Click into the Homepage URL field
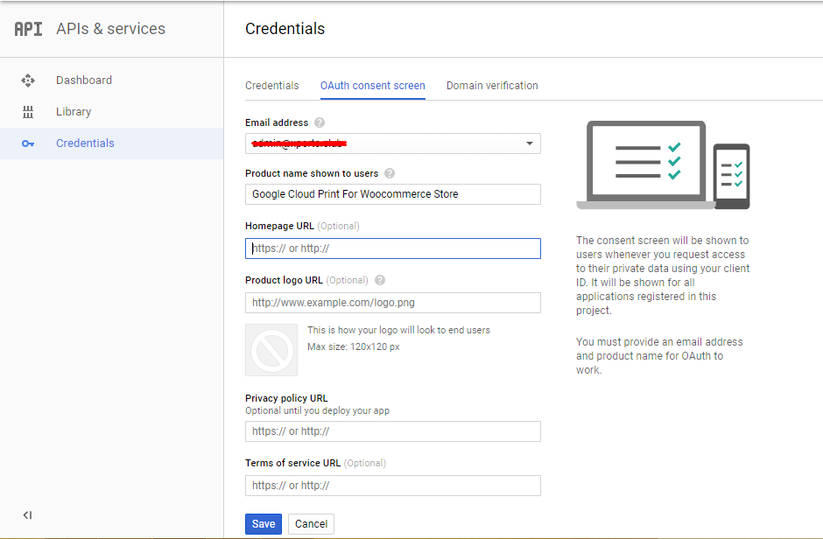Image resolution: width=823 pixels, height=539 pixels. pyautogui.click(x=392, y=248)
